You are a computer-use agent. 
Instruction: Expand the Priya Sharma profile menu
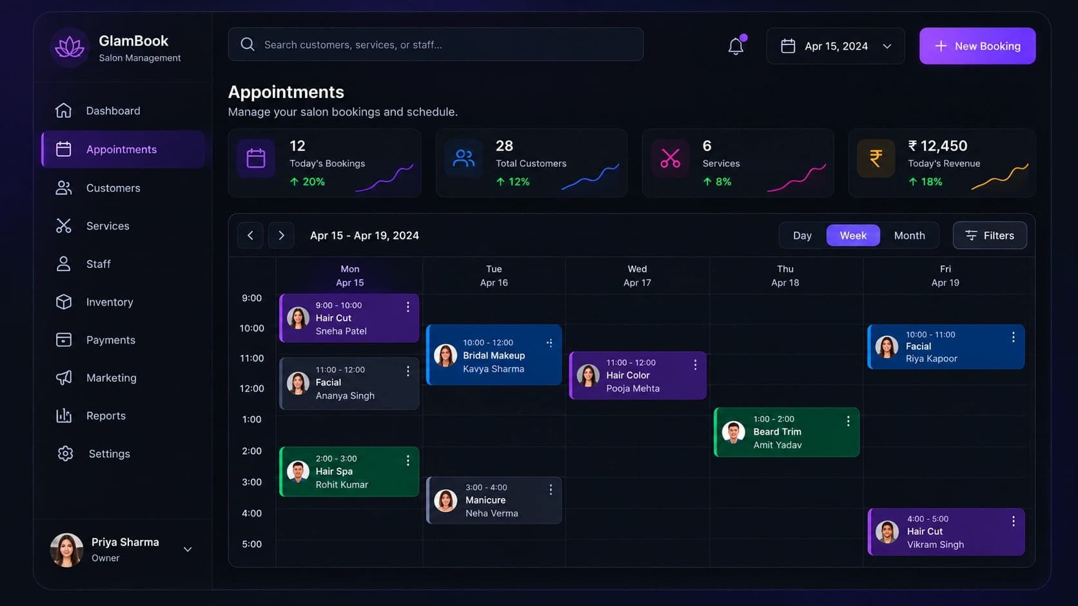pos(188,549)
